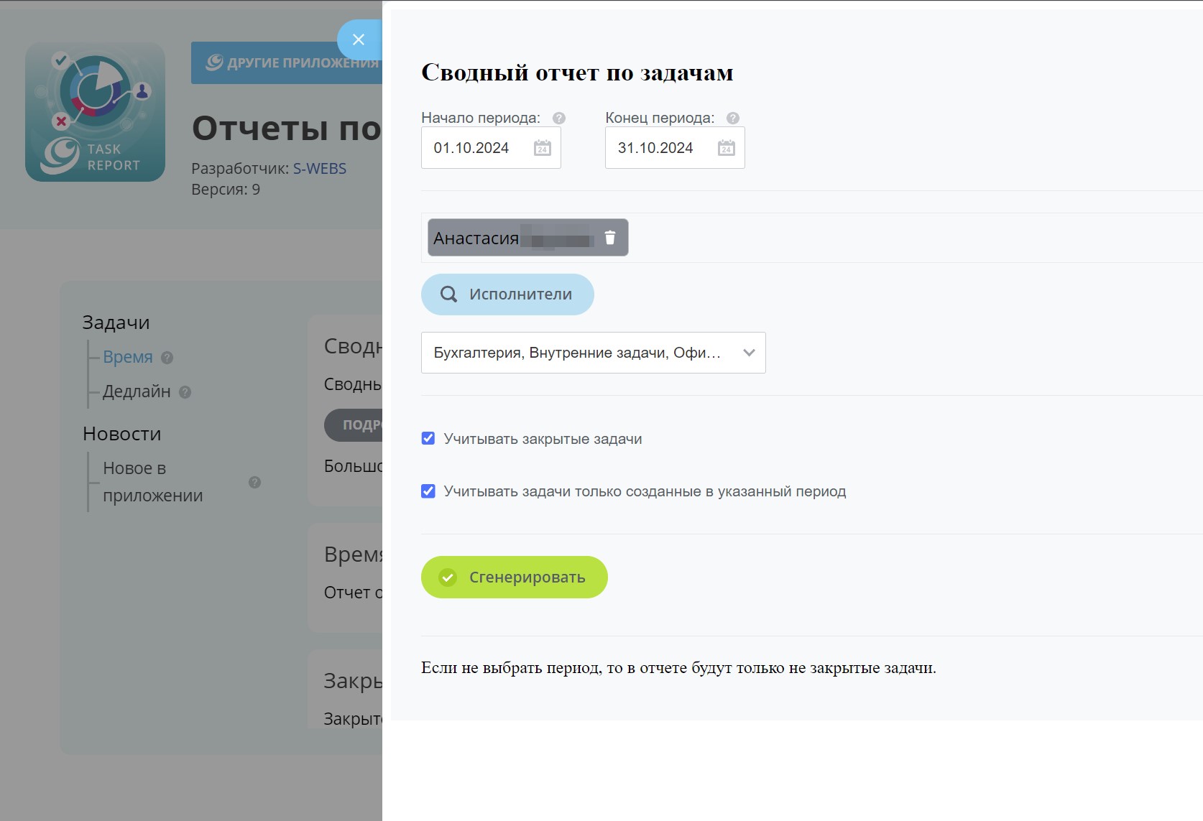Click the Начало периода date field

click(x=471, y=148)
